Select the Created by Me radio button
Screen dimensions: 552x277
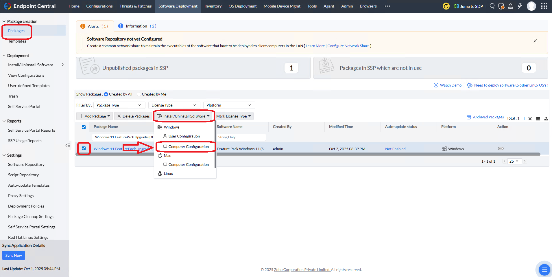(139, 94)
